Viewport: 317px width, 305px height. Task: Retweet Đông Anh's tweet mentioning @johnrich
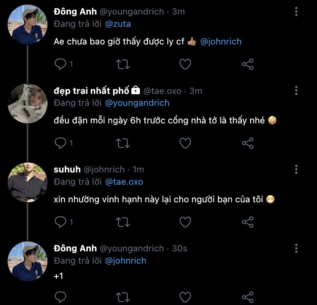click(x=123, y=64)
